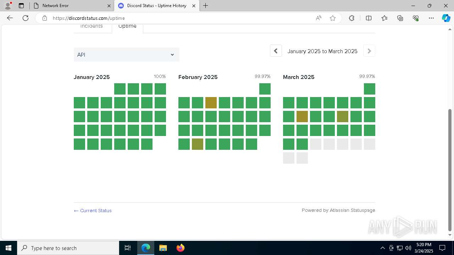The height and width of the screenshot is (255, 454).
Task: Switch to Network Error tab
Action: [x=71, y=6]
